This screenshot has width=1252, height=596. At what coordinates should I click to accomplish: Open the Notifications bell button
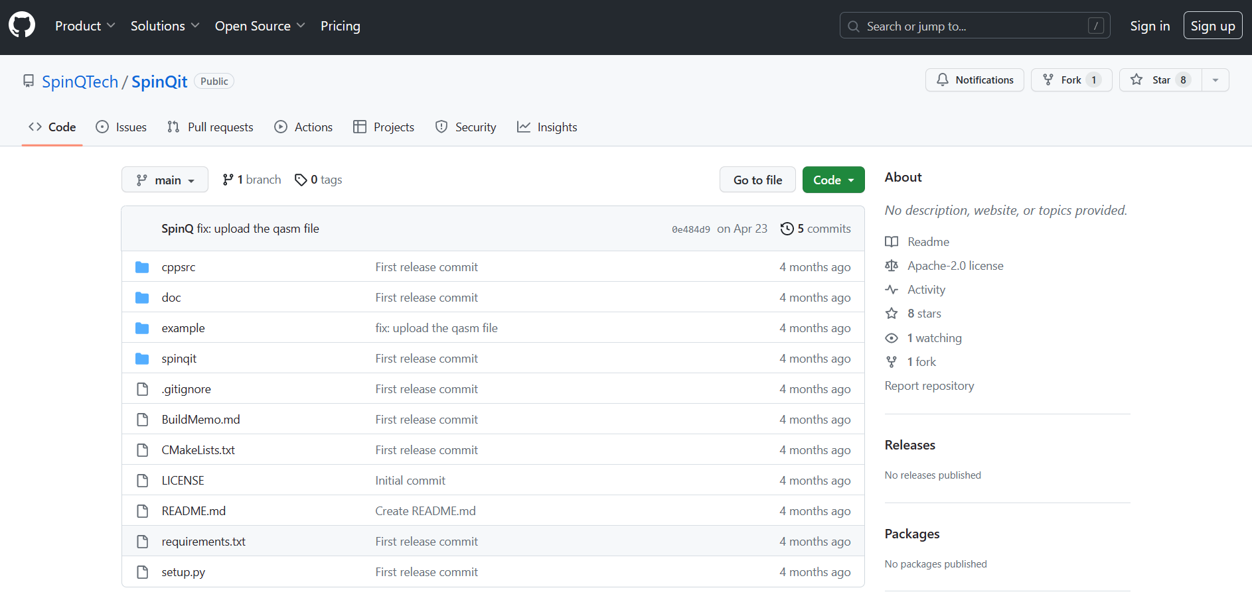click(974, 80)
